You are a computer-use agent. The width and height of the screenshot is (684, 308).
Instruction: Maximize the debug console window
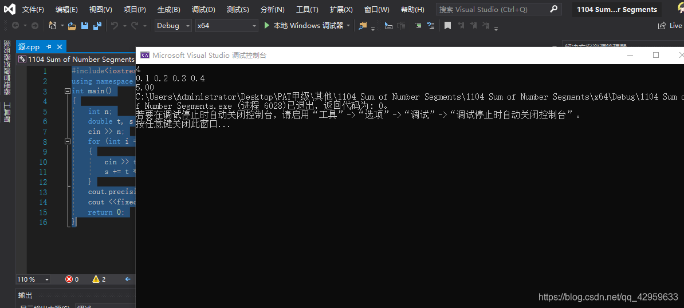(x=656, y=55)
